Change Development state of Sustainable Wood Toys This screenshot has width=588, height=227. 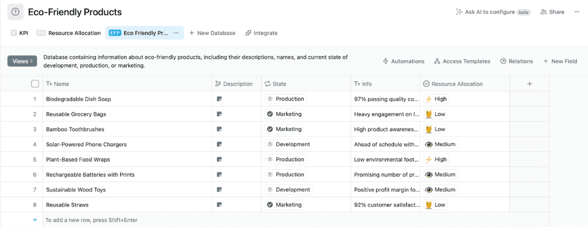point(289,190)
